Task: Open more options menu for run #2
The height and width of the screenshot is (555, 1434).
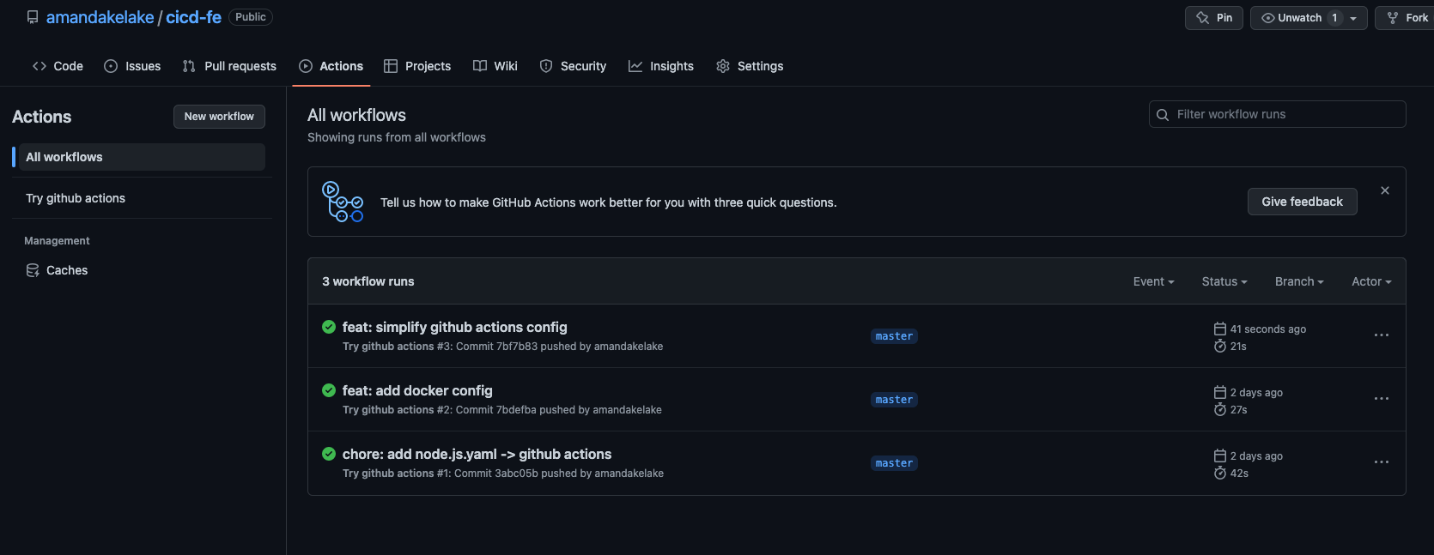Action: point(1382,399)
